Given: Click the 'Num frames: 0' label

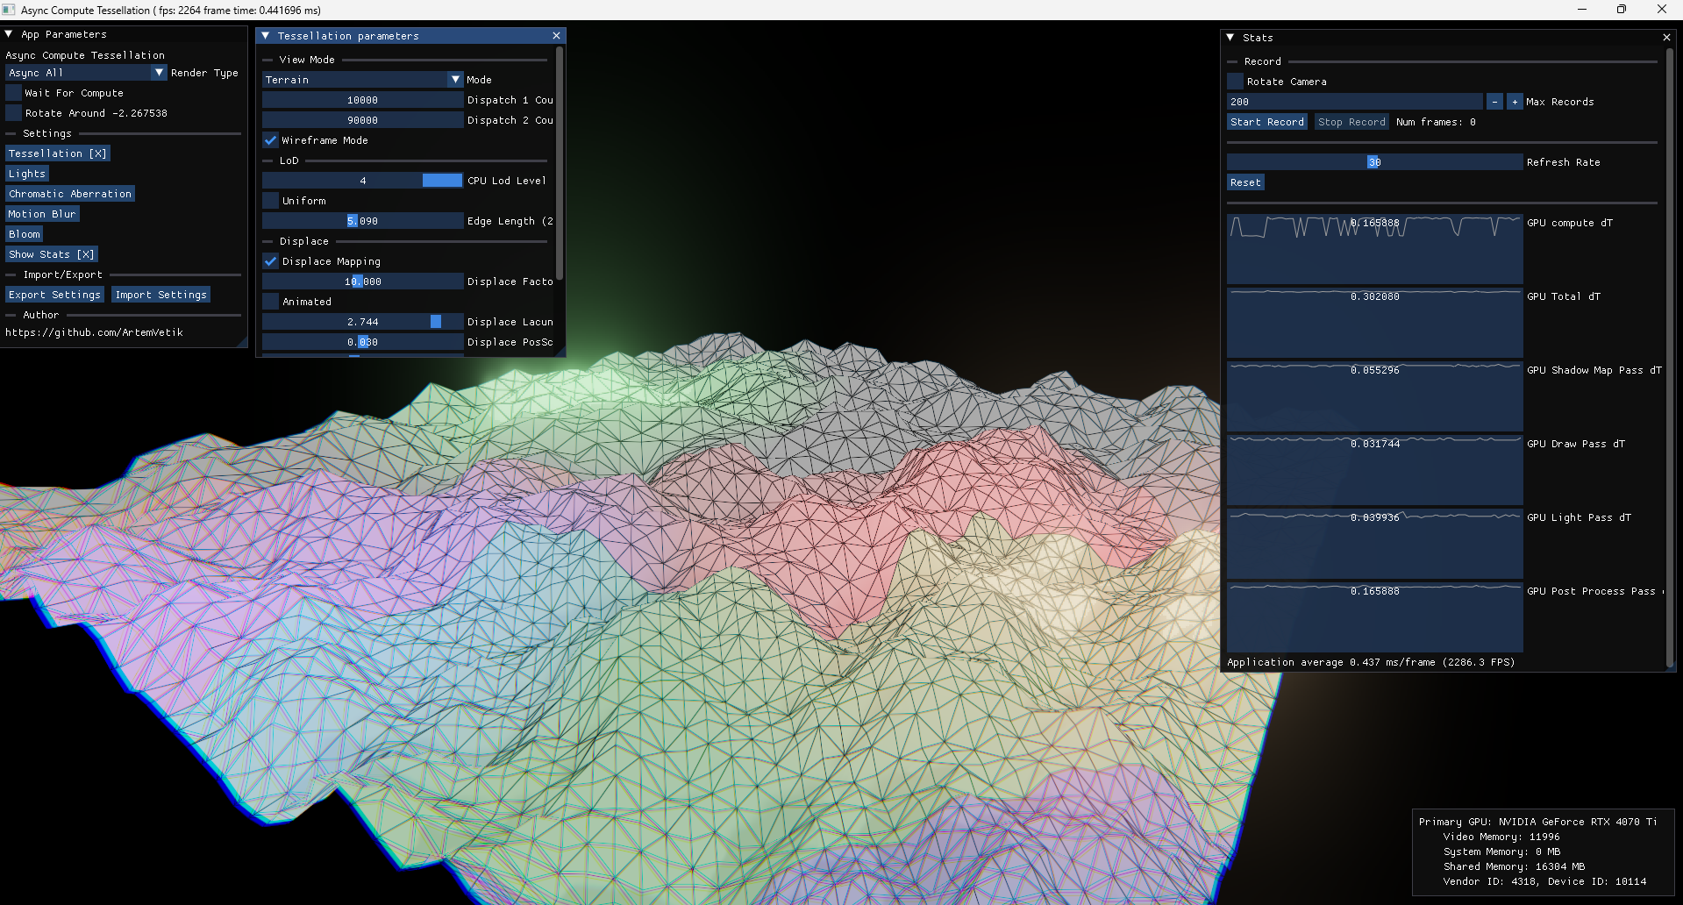Looking at the screenshot, I should pos(1436,122).
